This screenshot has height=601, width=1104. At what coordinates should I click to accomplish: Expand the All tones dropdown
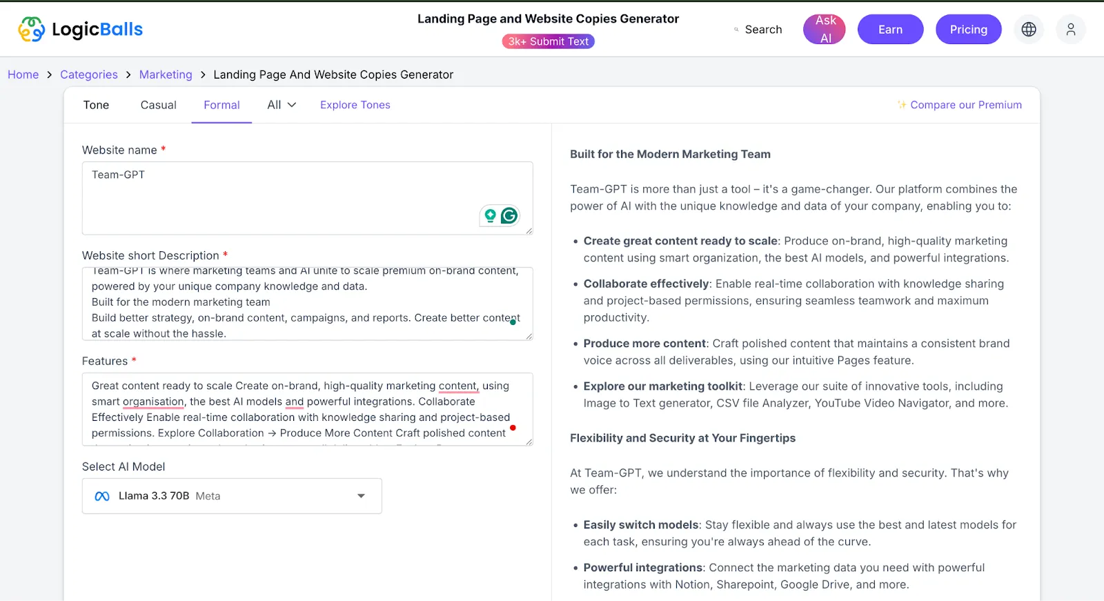[x=282, y=105]
